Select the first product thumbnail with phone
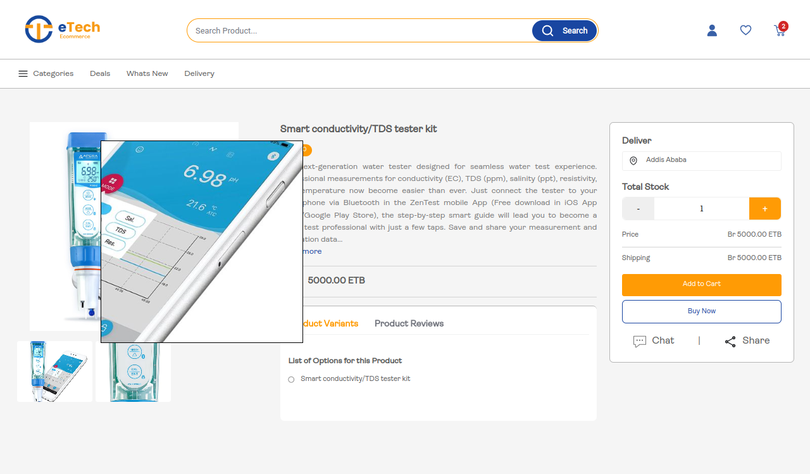The height and width of the screenshot is (474, 810). 54,371
